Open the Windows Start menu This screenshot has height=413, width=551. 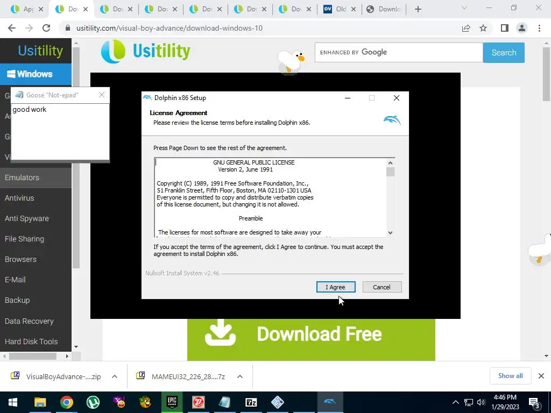coord(13,402)
